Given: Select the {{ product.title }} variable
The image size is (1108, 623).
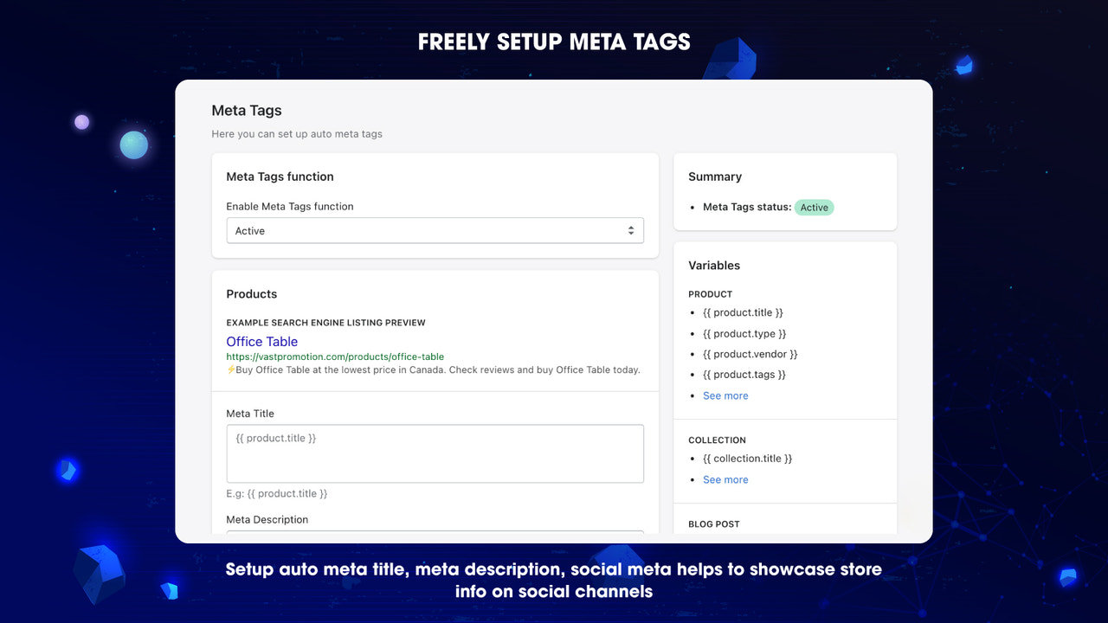Looking at the screenshot, I should pos(743,312).
